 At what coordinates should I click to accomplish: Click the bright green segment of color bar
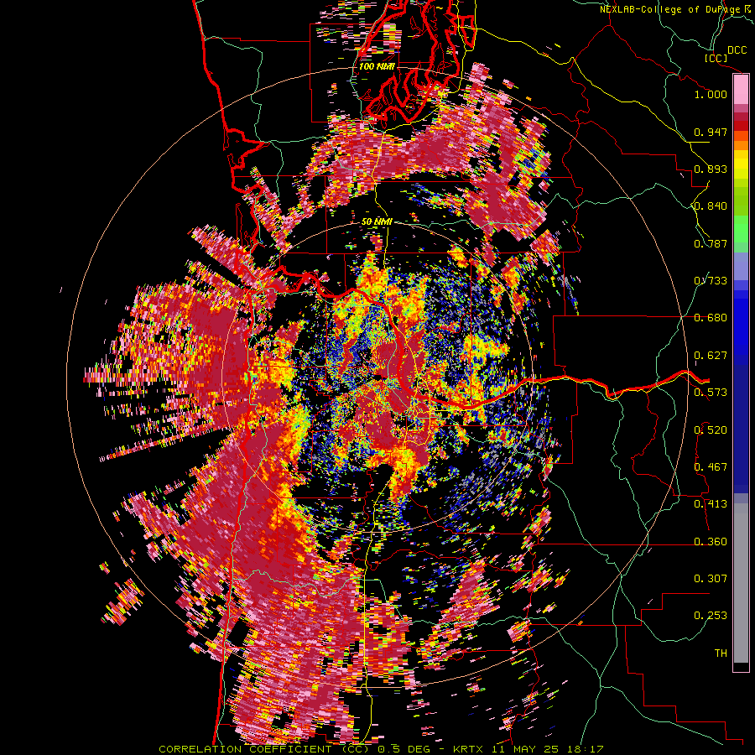point(741,229)
